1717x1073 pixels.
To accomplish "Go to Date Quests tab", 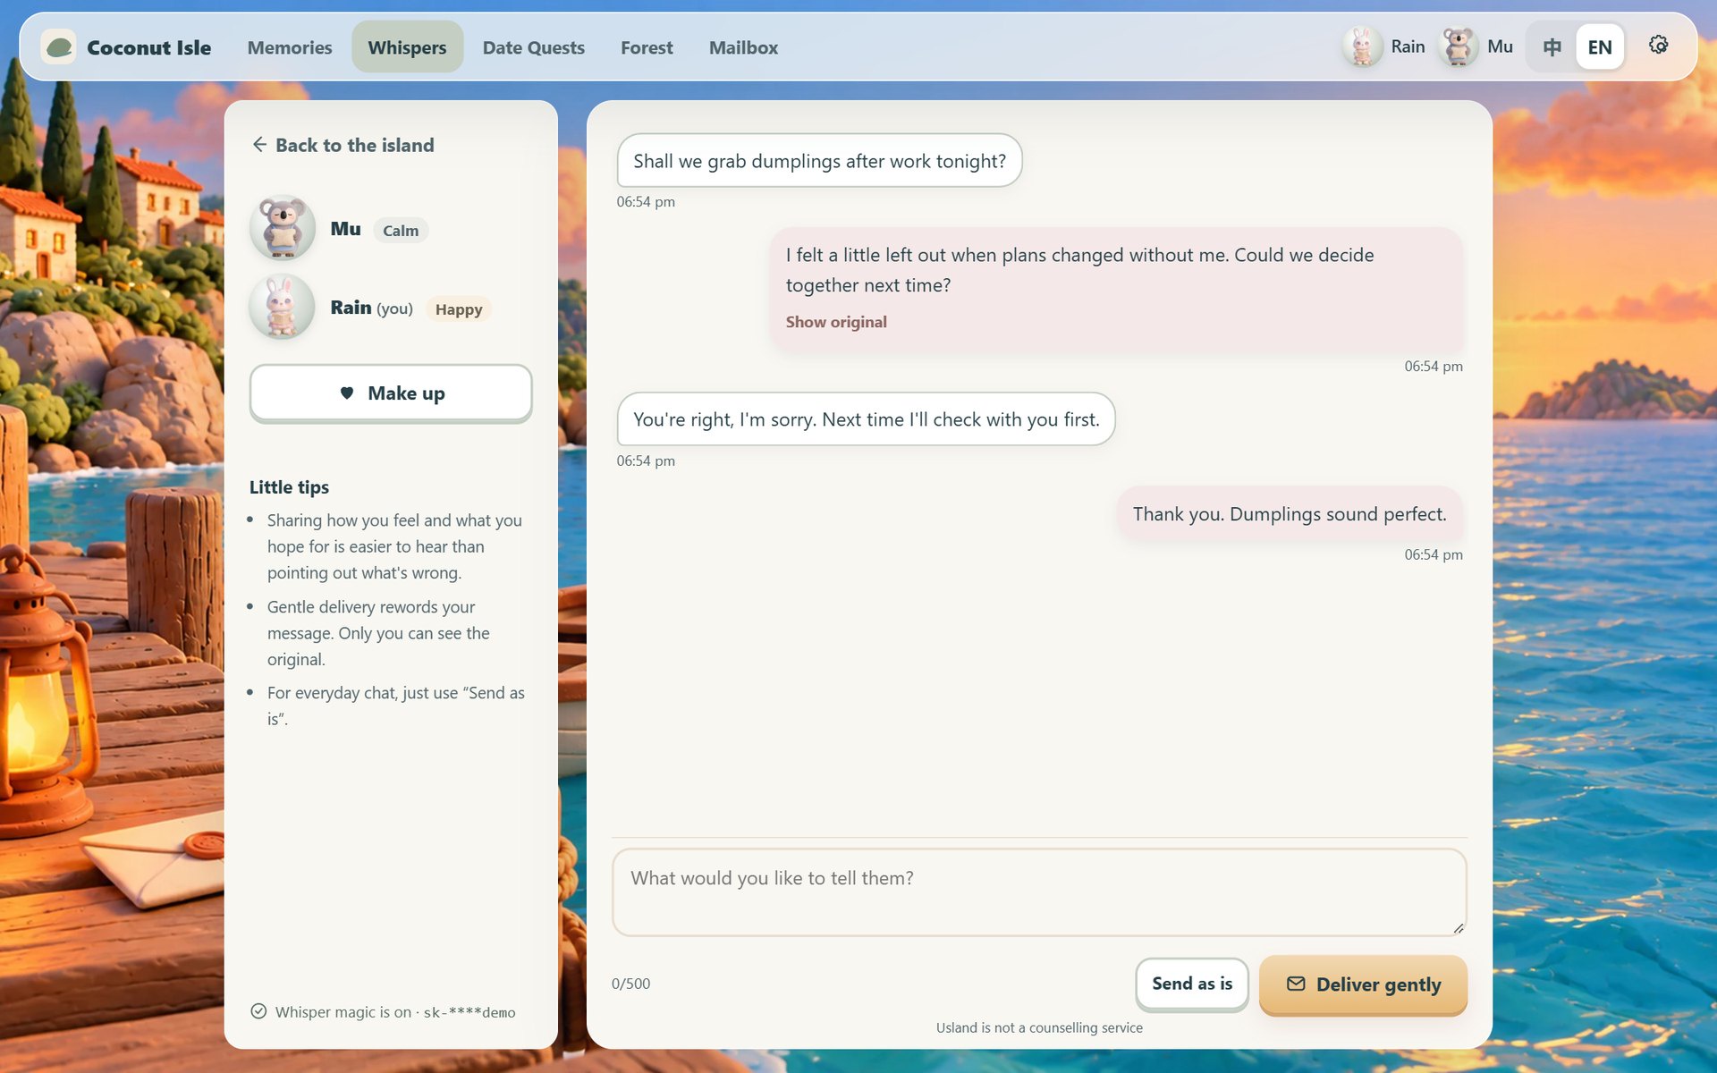I will [534, 47].
